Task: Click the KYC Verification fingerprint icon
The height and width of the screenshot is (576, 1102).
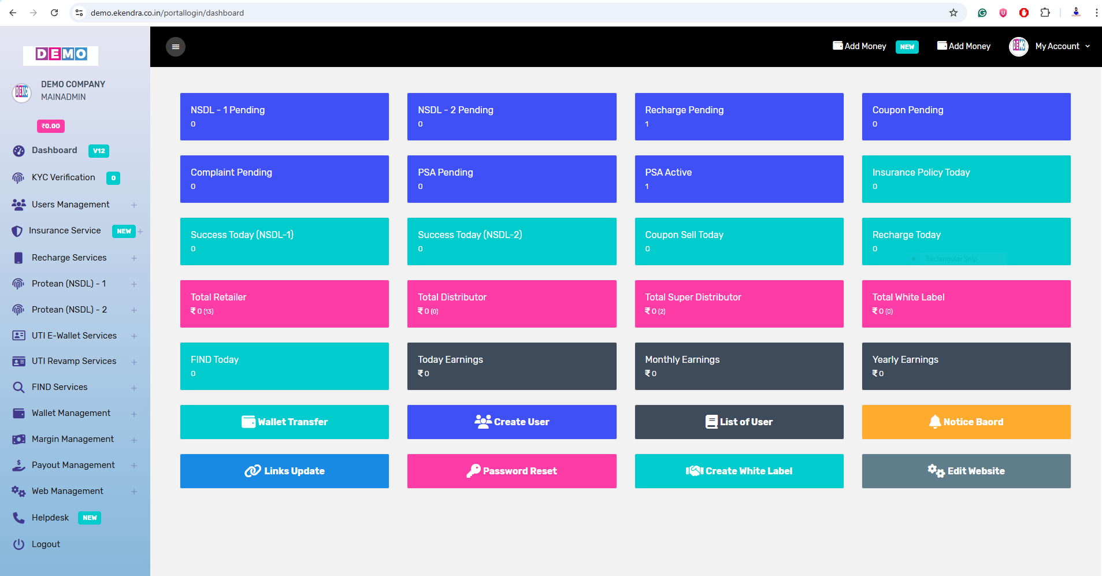Action: (x=18, y=178)
